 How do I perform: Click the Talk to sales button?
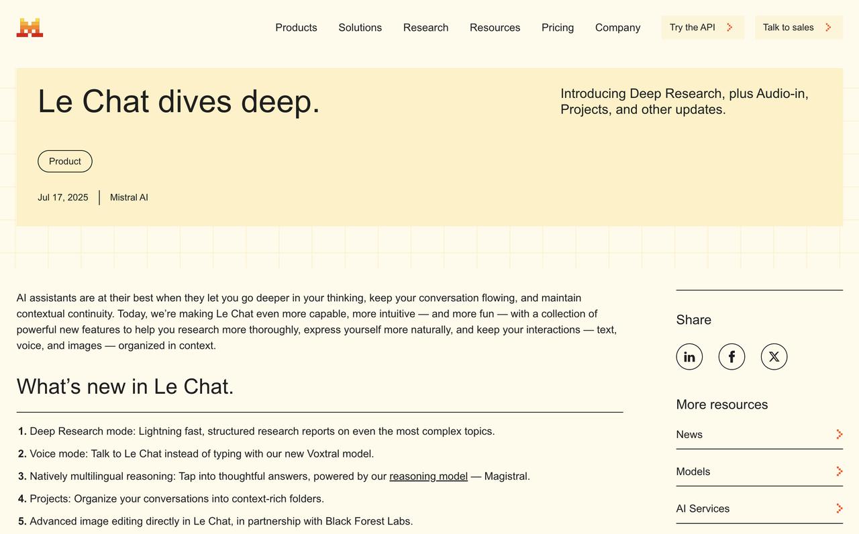799,28
